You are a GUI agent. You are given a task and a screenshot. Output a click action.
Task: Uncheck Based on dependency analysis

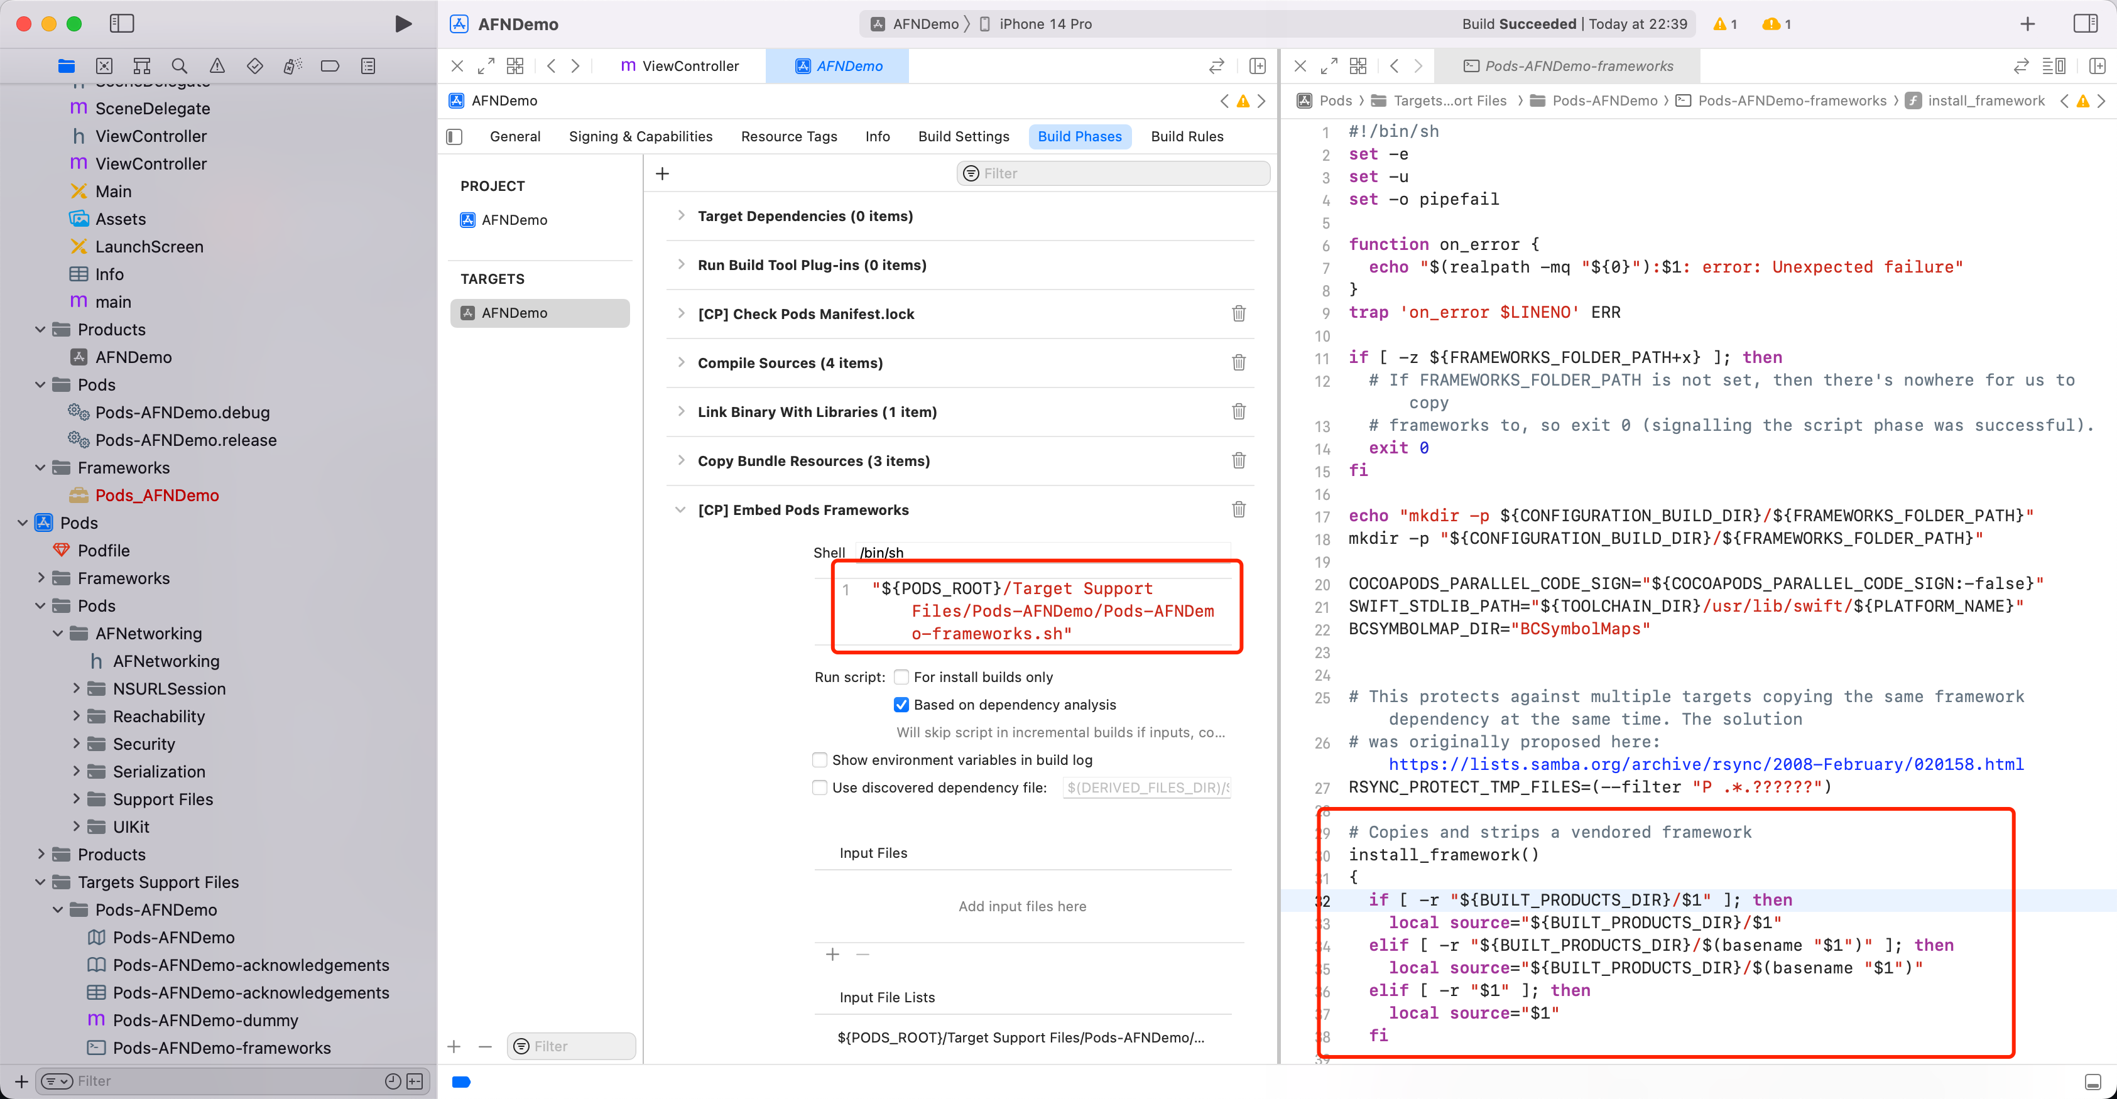coord(901,705)
